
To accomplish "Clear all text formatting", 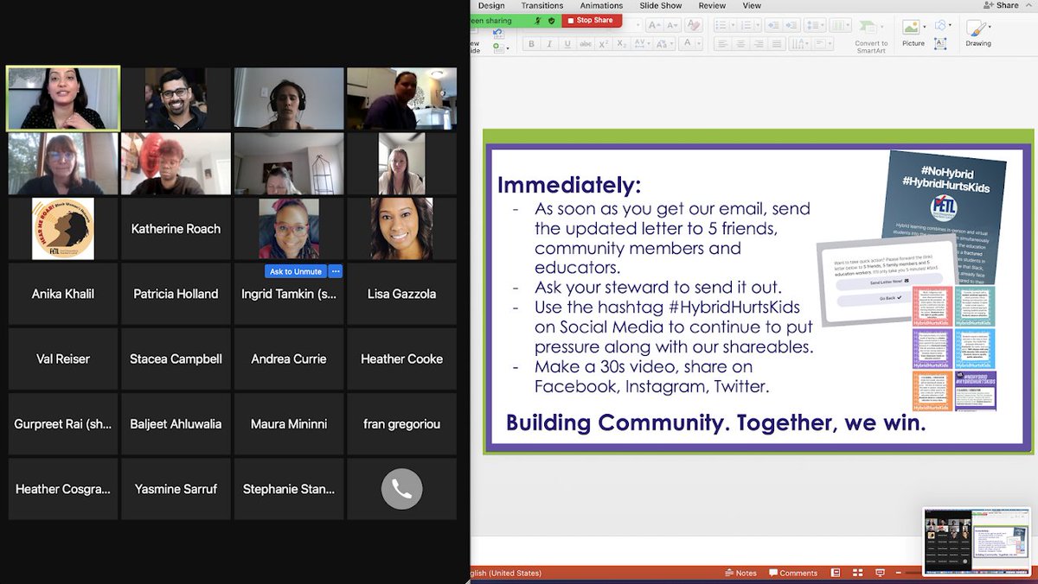I will click(x=694, y=25).
